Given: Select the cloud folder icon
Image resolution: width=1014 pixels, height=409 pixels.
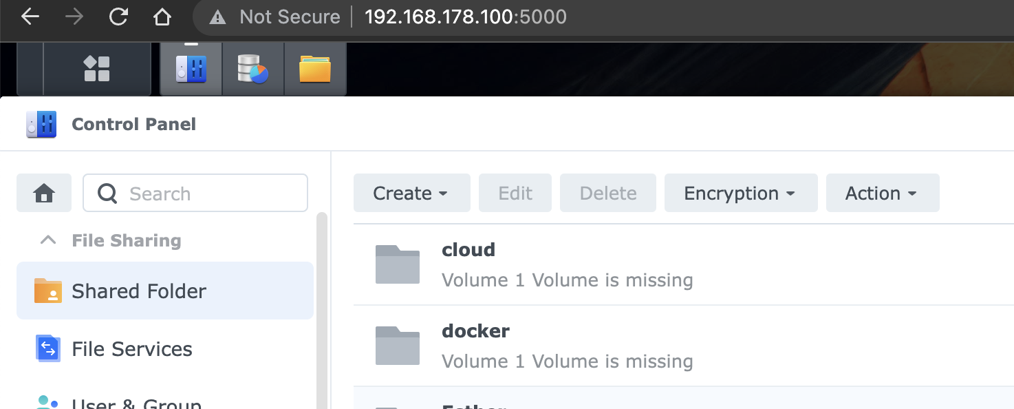Looking at the screenshot, I should (x=398, y=264).
